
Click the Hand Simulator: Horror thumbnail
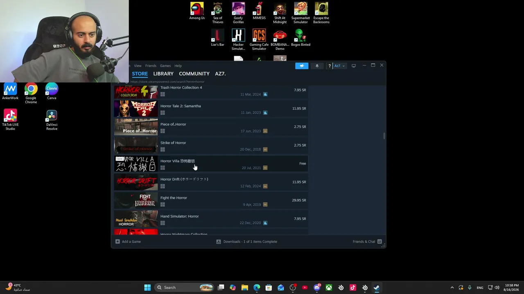[x=136, y=219]
